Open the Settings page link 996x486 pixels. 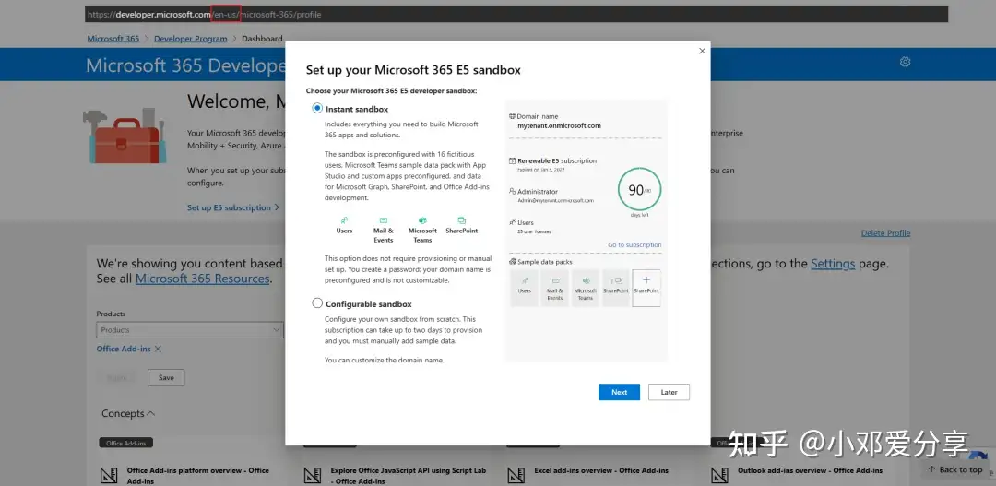833,264
